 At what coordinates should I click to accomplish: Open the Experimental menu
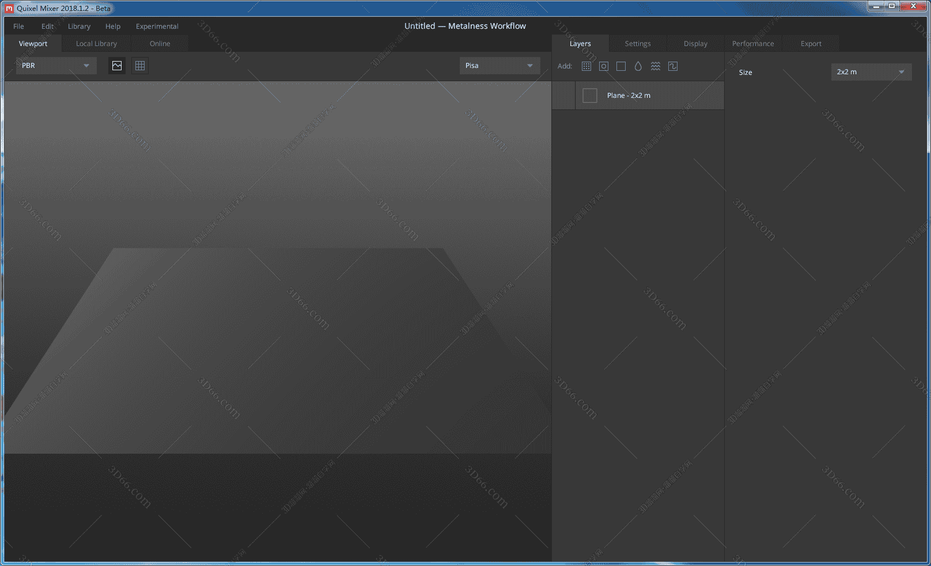[x=157, y=26]
